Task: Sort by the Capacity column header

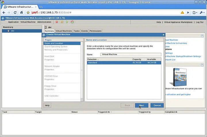Action: 139,59
